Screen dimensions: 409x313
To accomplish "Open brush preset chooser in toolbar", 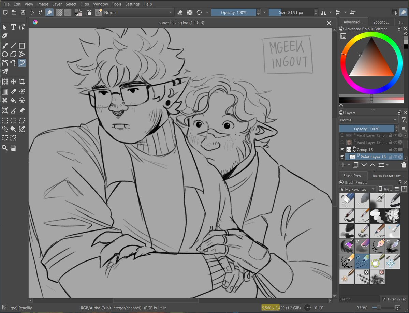I will pos(98,12).
